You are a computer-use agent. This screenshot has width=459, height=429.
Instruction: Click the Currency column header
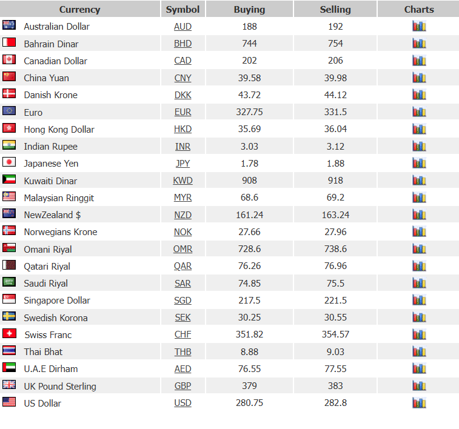coord(80,9)
